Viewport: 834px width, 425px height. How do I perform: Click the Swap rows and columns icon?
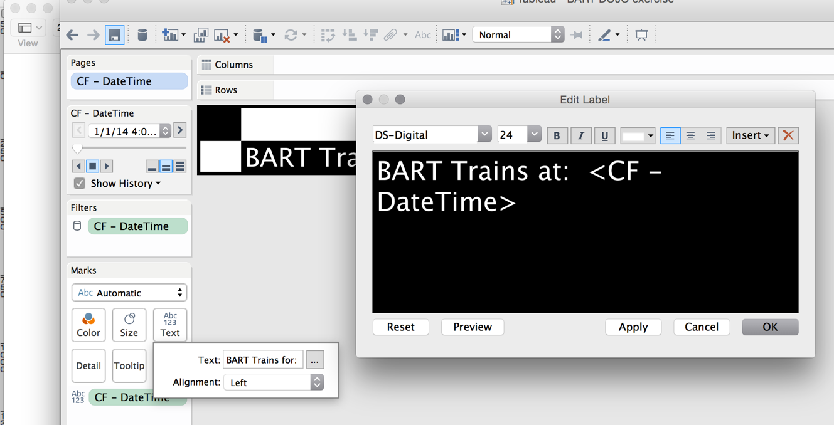(328, 35)
